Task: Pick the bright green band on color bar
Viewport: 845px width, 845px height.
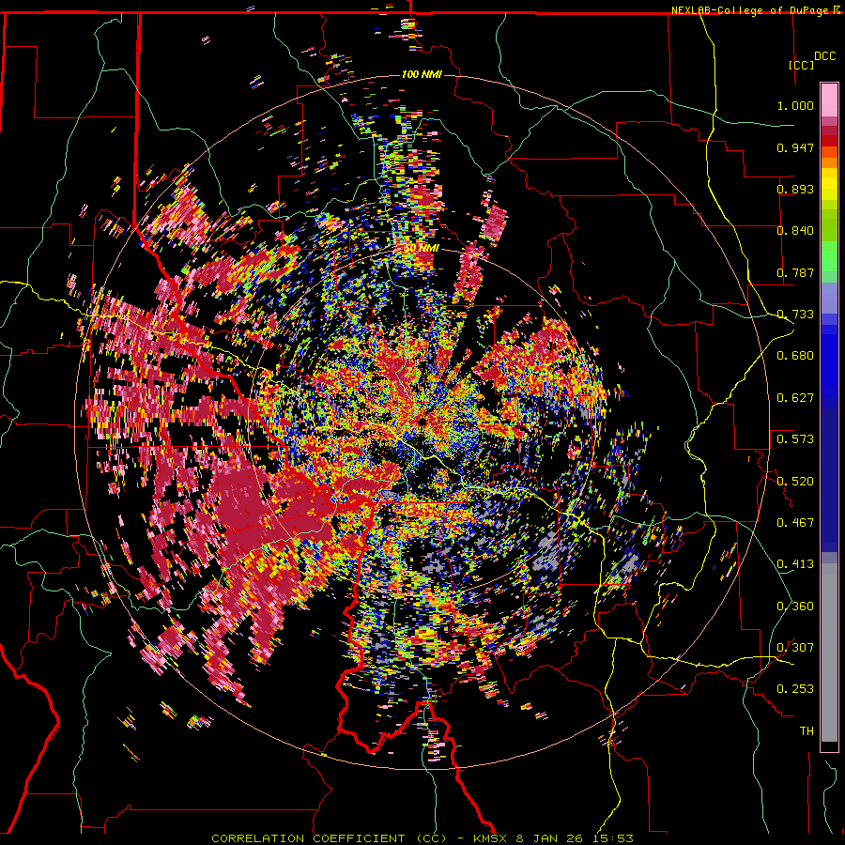Action: click(829, 256)
